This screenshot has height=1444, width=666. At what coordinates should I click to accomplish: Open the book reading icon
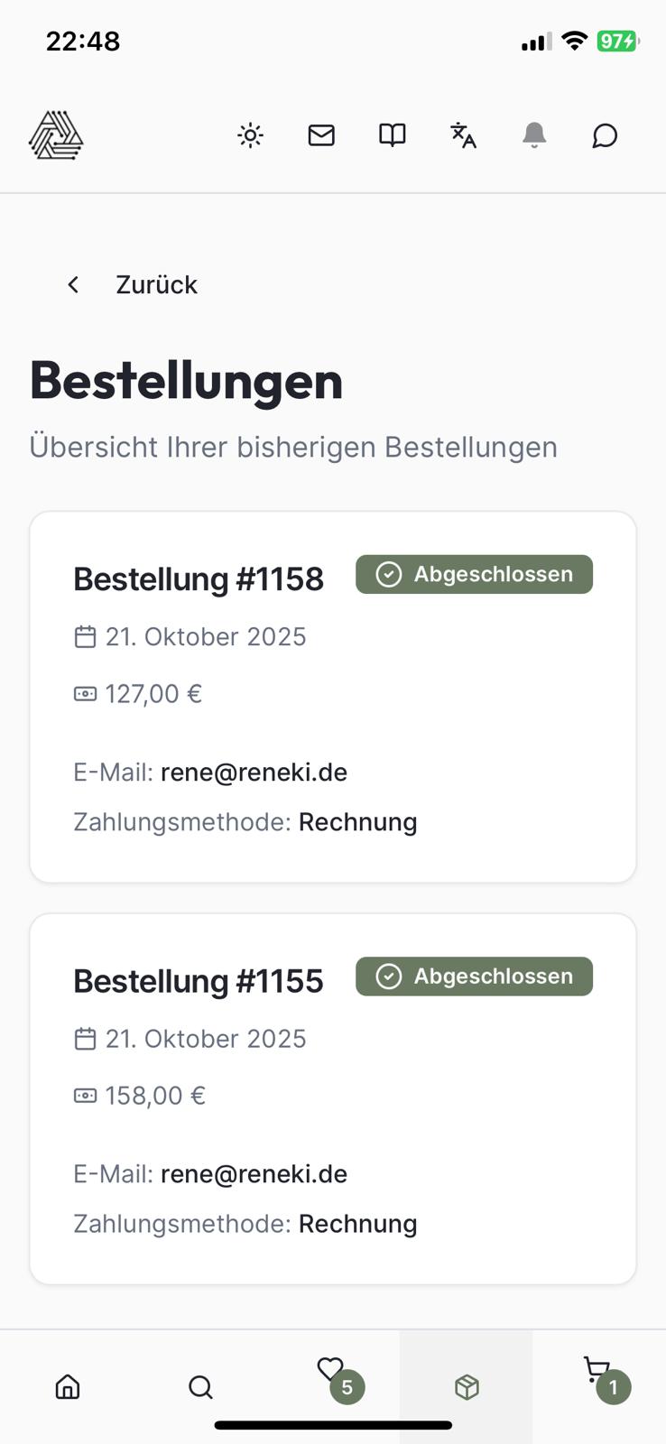pos(393,135)
